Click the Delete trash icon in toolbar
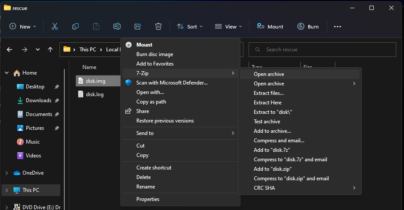This screenshot has height=210, width=404. point(158,26)
